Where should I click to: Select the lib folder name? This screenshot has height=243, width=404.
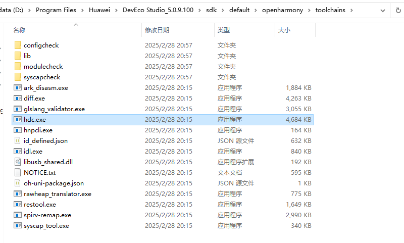(27, 56)
